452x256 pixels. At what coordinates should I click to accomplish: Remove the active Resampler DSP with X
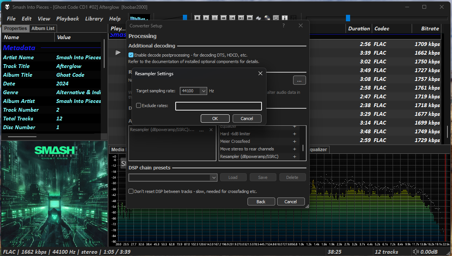[211, 130]
